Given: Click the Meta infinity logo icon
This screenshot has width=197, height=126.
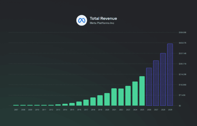Looking at the screenshot, I should 82,21.
